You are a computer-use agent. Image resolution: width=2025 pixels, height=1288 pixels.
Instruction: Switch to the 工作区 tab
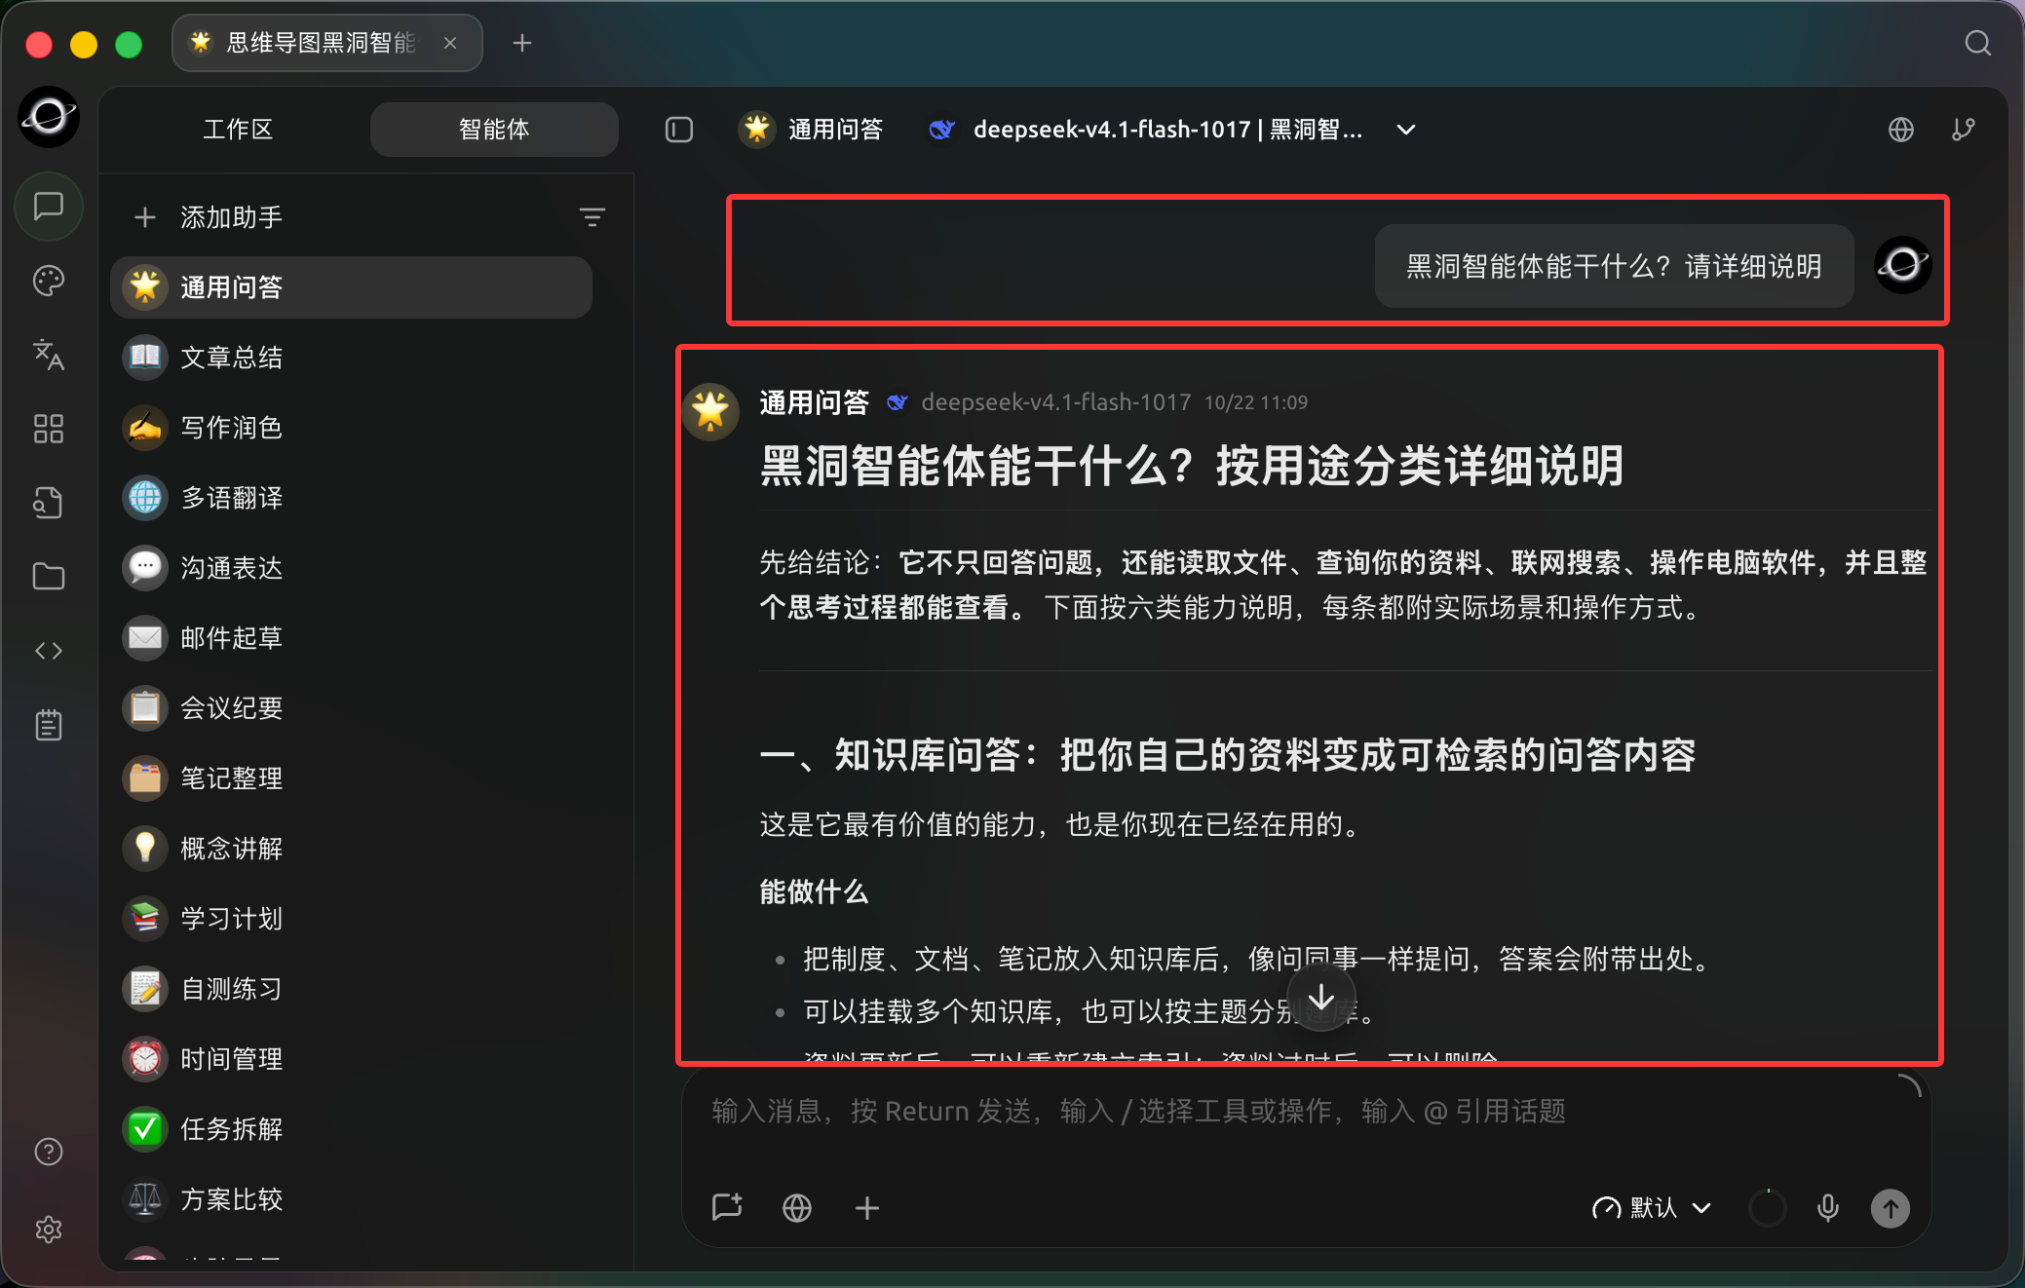(238, 130)
